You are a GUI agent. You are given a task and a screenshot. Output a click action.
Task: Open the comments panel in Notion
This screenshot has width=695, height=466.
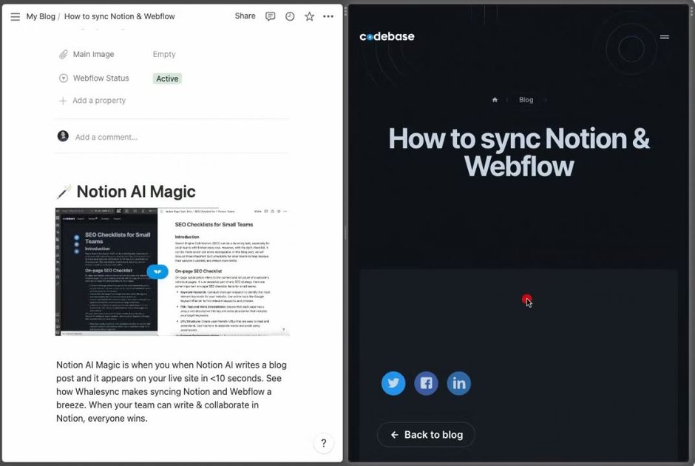[270, 16]
